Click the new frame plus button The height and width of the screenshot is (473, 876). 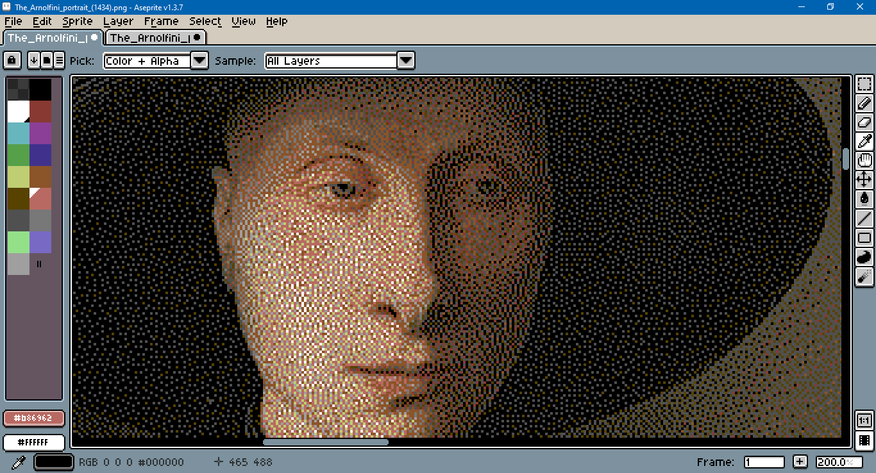coord(800,461)
